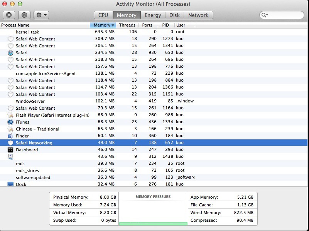Sort by the Ports column header

coord(148,25)
